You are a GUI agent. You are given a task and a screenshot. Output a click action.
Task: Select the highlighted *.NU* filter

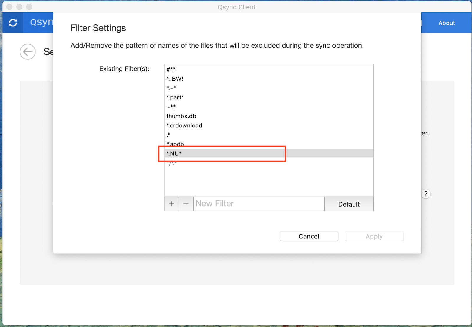(x=174, y=153)
